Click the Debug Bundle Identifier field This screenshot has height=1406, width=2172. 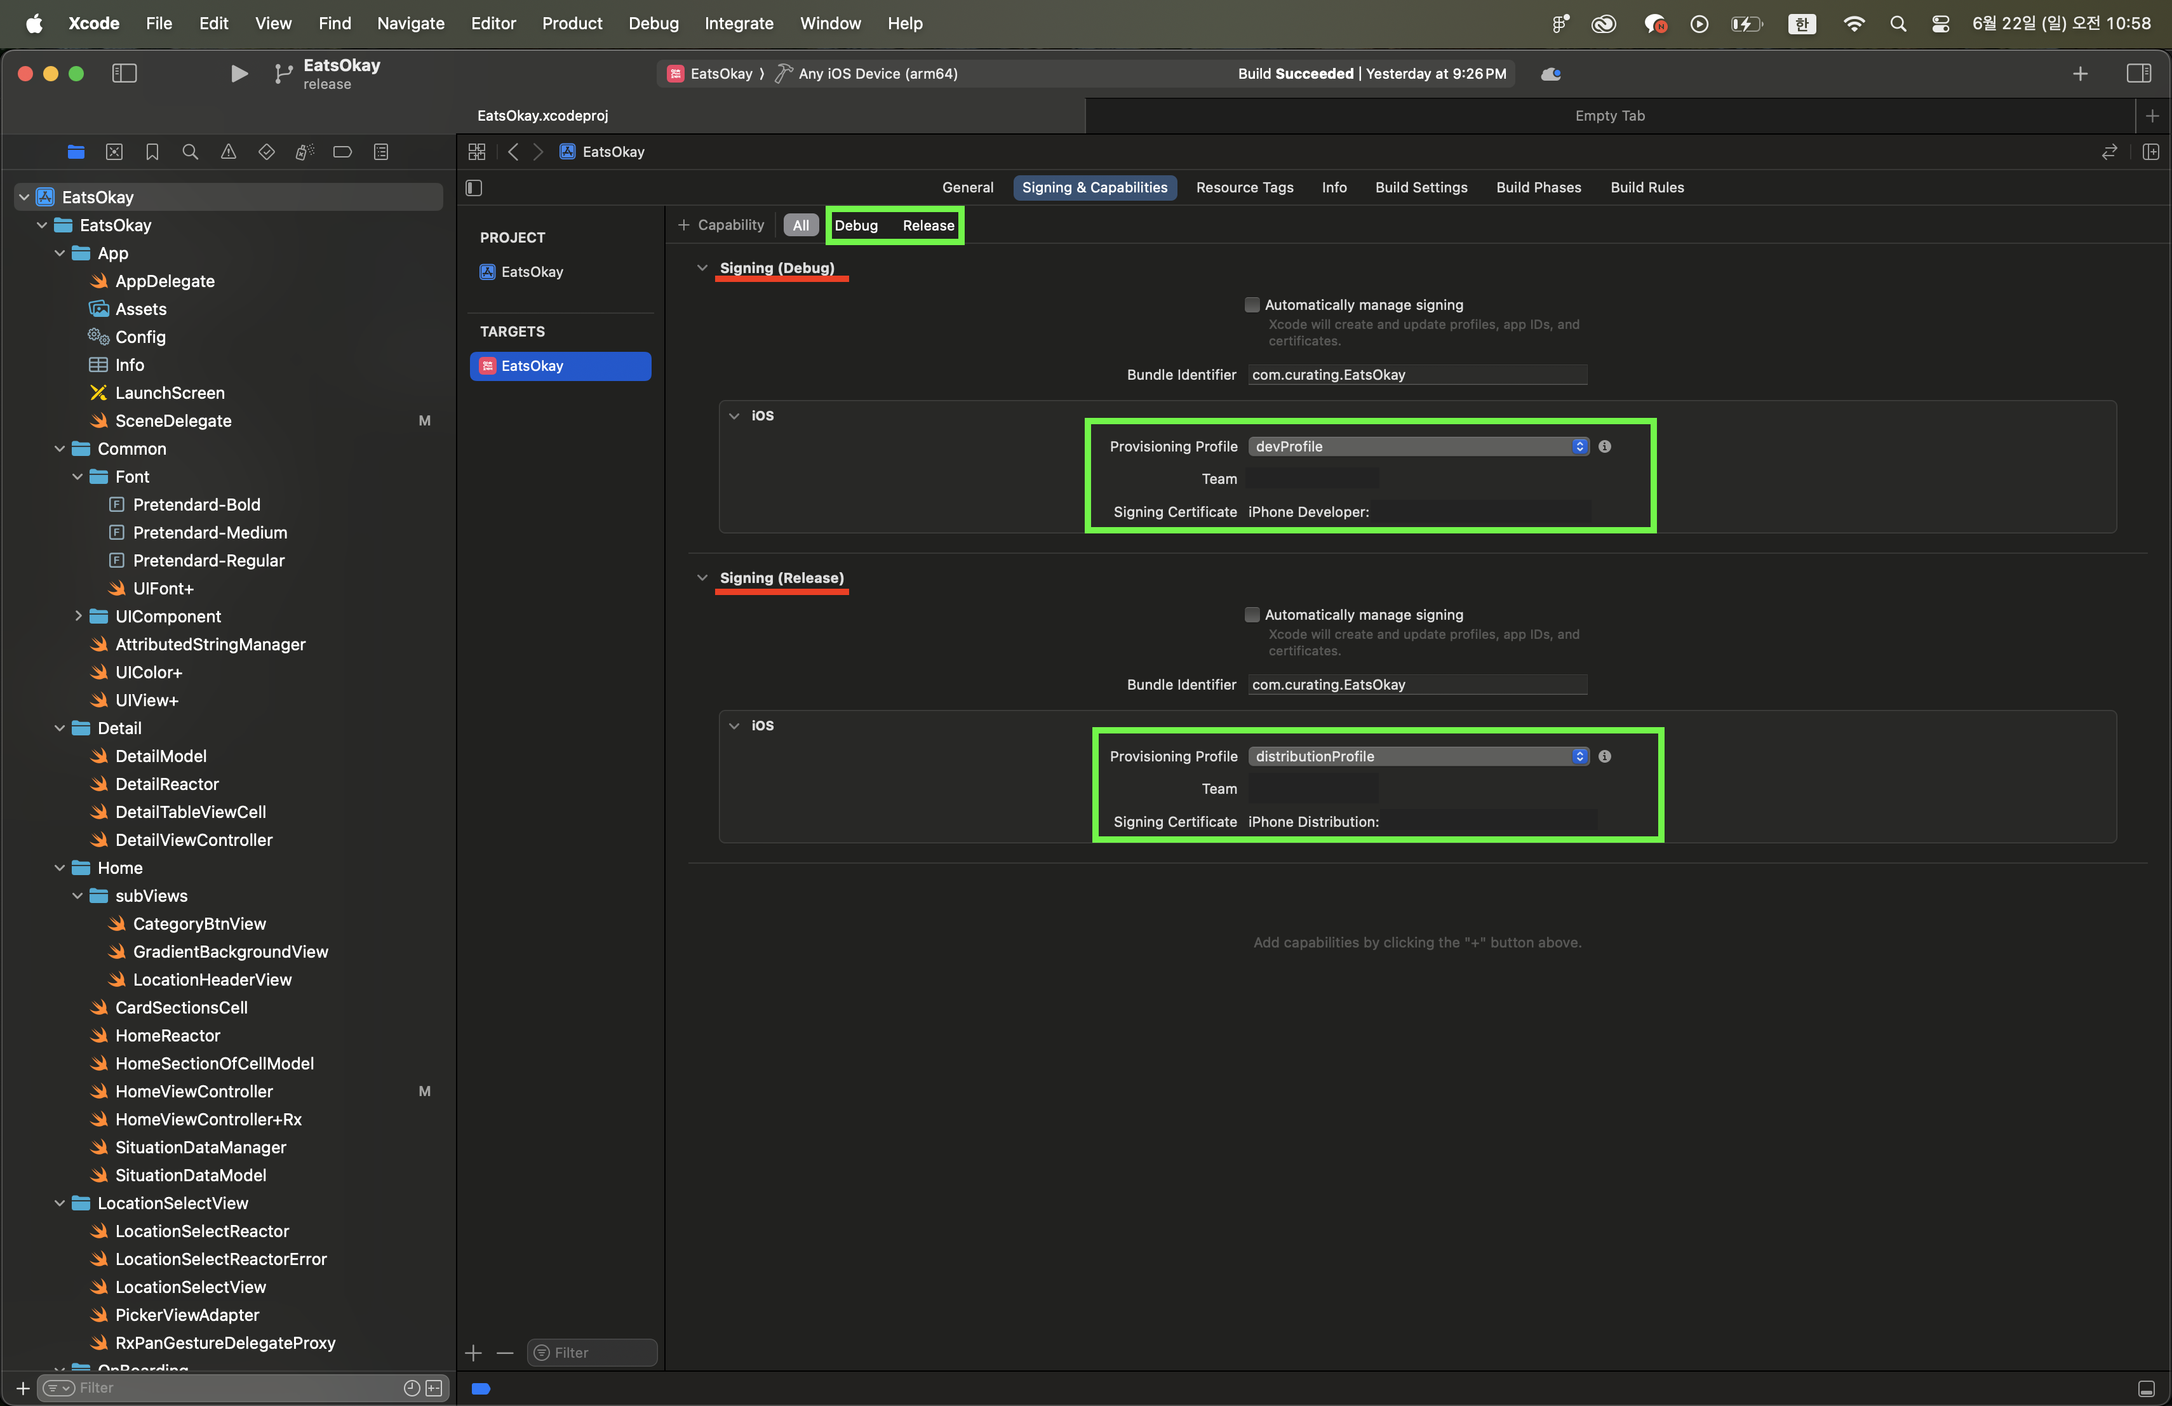(1416, 375)
